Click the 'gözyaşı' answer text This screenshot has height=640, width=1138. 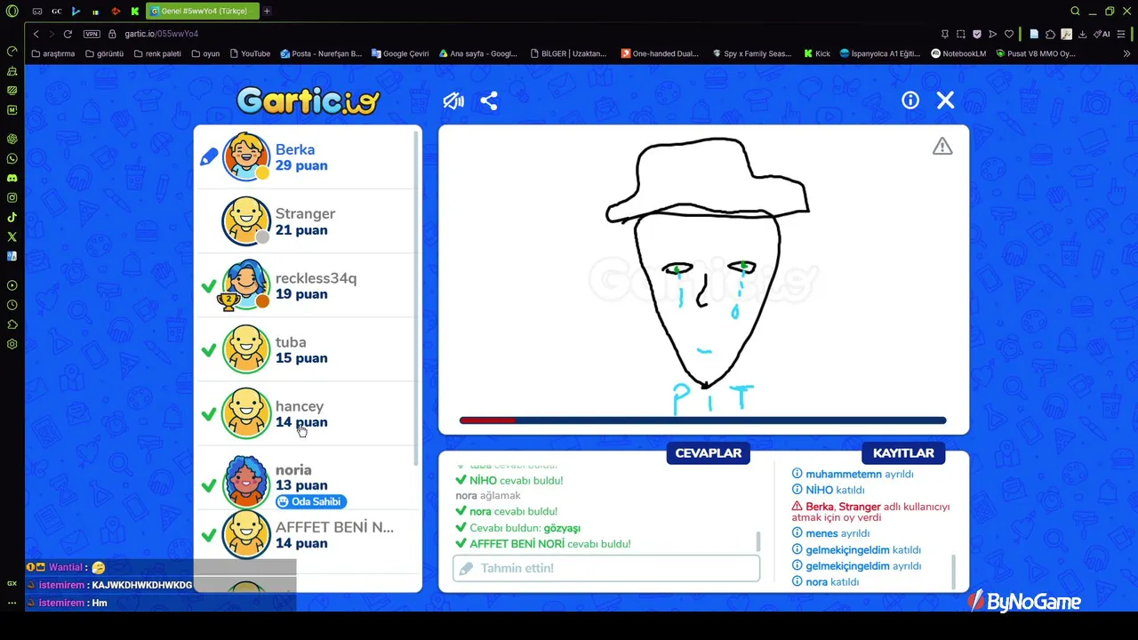[x=562, y=528]
